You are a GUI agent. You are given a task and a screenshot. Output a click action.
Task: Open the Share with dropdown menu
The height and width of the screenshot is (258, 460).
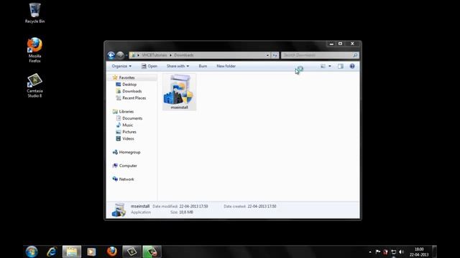point(178,66)
